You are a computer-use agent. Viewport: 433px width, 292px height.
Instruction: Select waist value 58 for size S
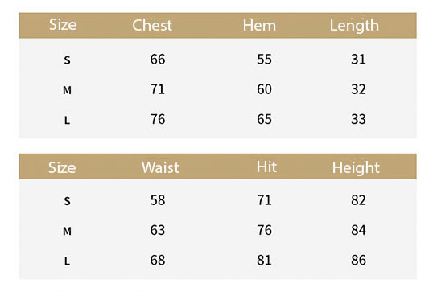(x=158, y=200)
